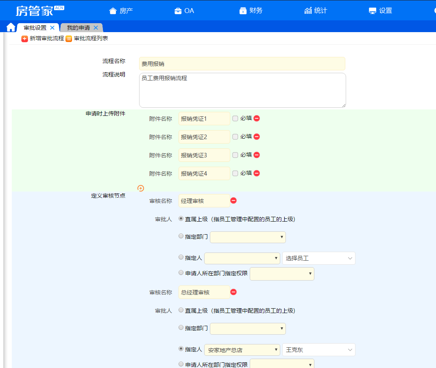436x368 pixels.
Task: Check 必填 for 报销凭证2 attachment
Action: [235, 137]
